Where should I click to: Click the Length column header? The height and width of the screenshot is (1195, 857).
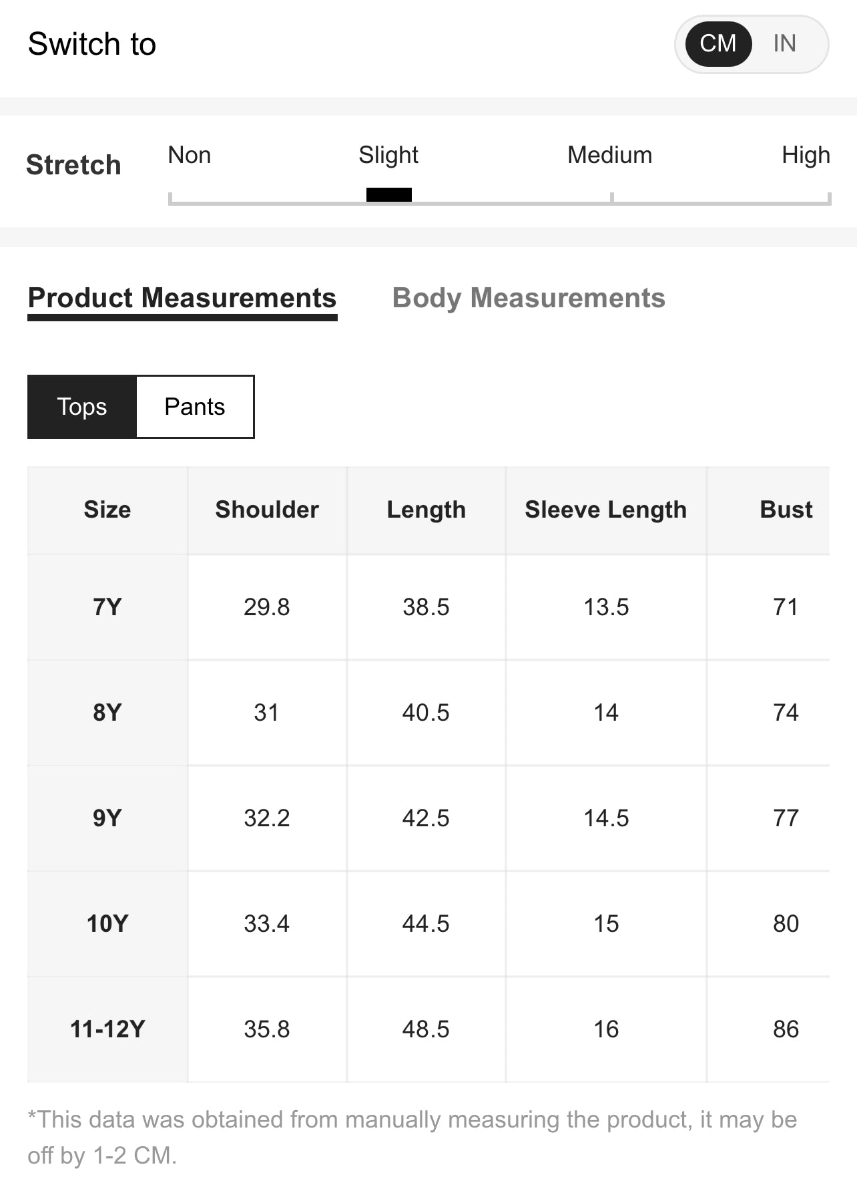(x=426, y=510)
